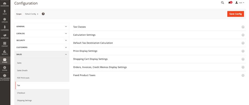Open the root user account menu
This screenshot has height=105, width=249.
(240, 3)
